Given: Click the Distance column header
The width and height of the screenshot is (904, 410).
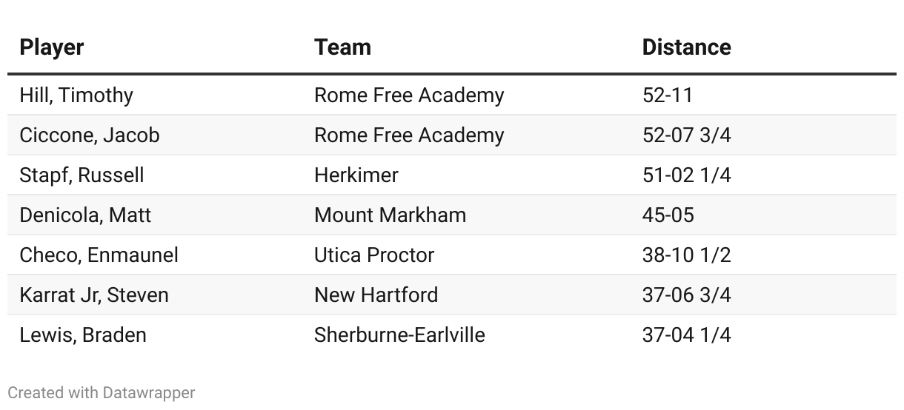Looking at the screenshot, I should 686,47.
